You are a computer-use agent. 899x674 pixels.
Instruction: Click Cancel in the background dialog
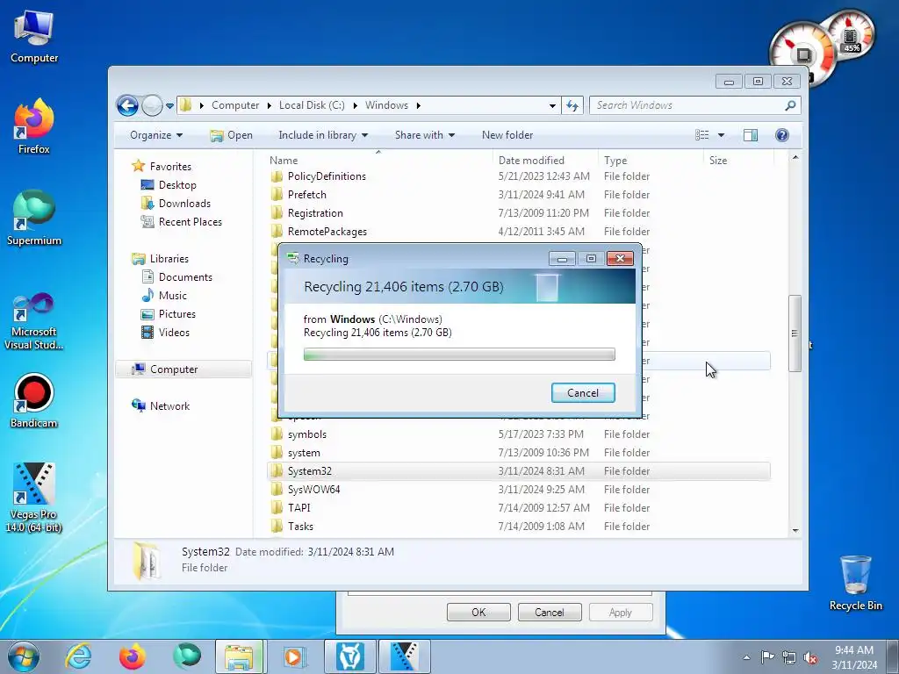[x=550, y=612]
